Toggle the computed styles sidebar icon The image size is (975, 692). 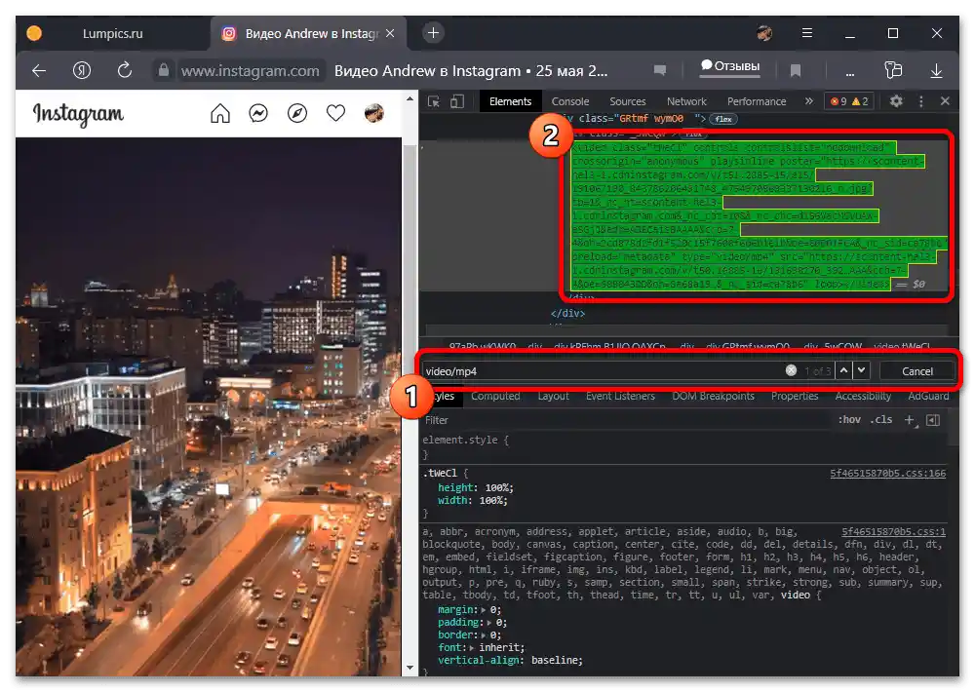(933, 420)
